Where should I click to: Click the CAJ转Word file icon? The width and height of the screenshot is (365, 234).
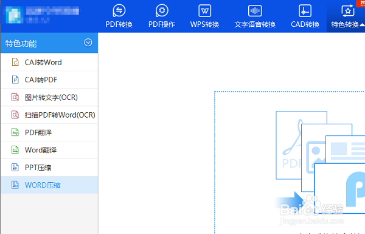[15, 62]
